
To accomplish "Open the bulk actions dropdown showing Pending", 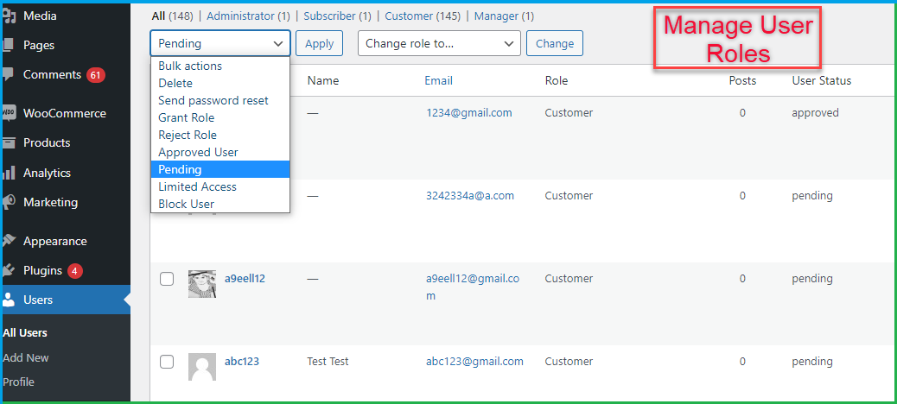I will [219, 43].
